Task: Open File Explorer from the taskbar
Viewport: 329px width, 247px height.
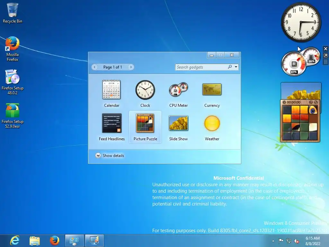Action: 35,241
